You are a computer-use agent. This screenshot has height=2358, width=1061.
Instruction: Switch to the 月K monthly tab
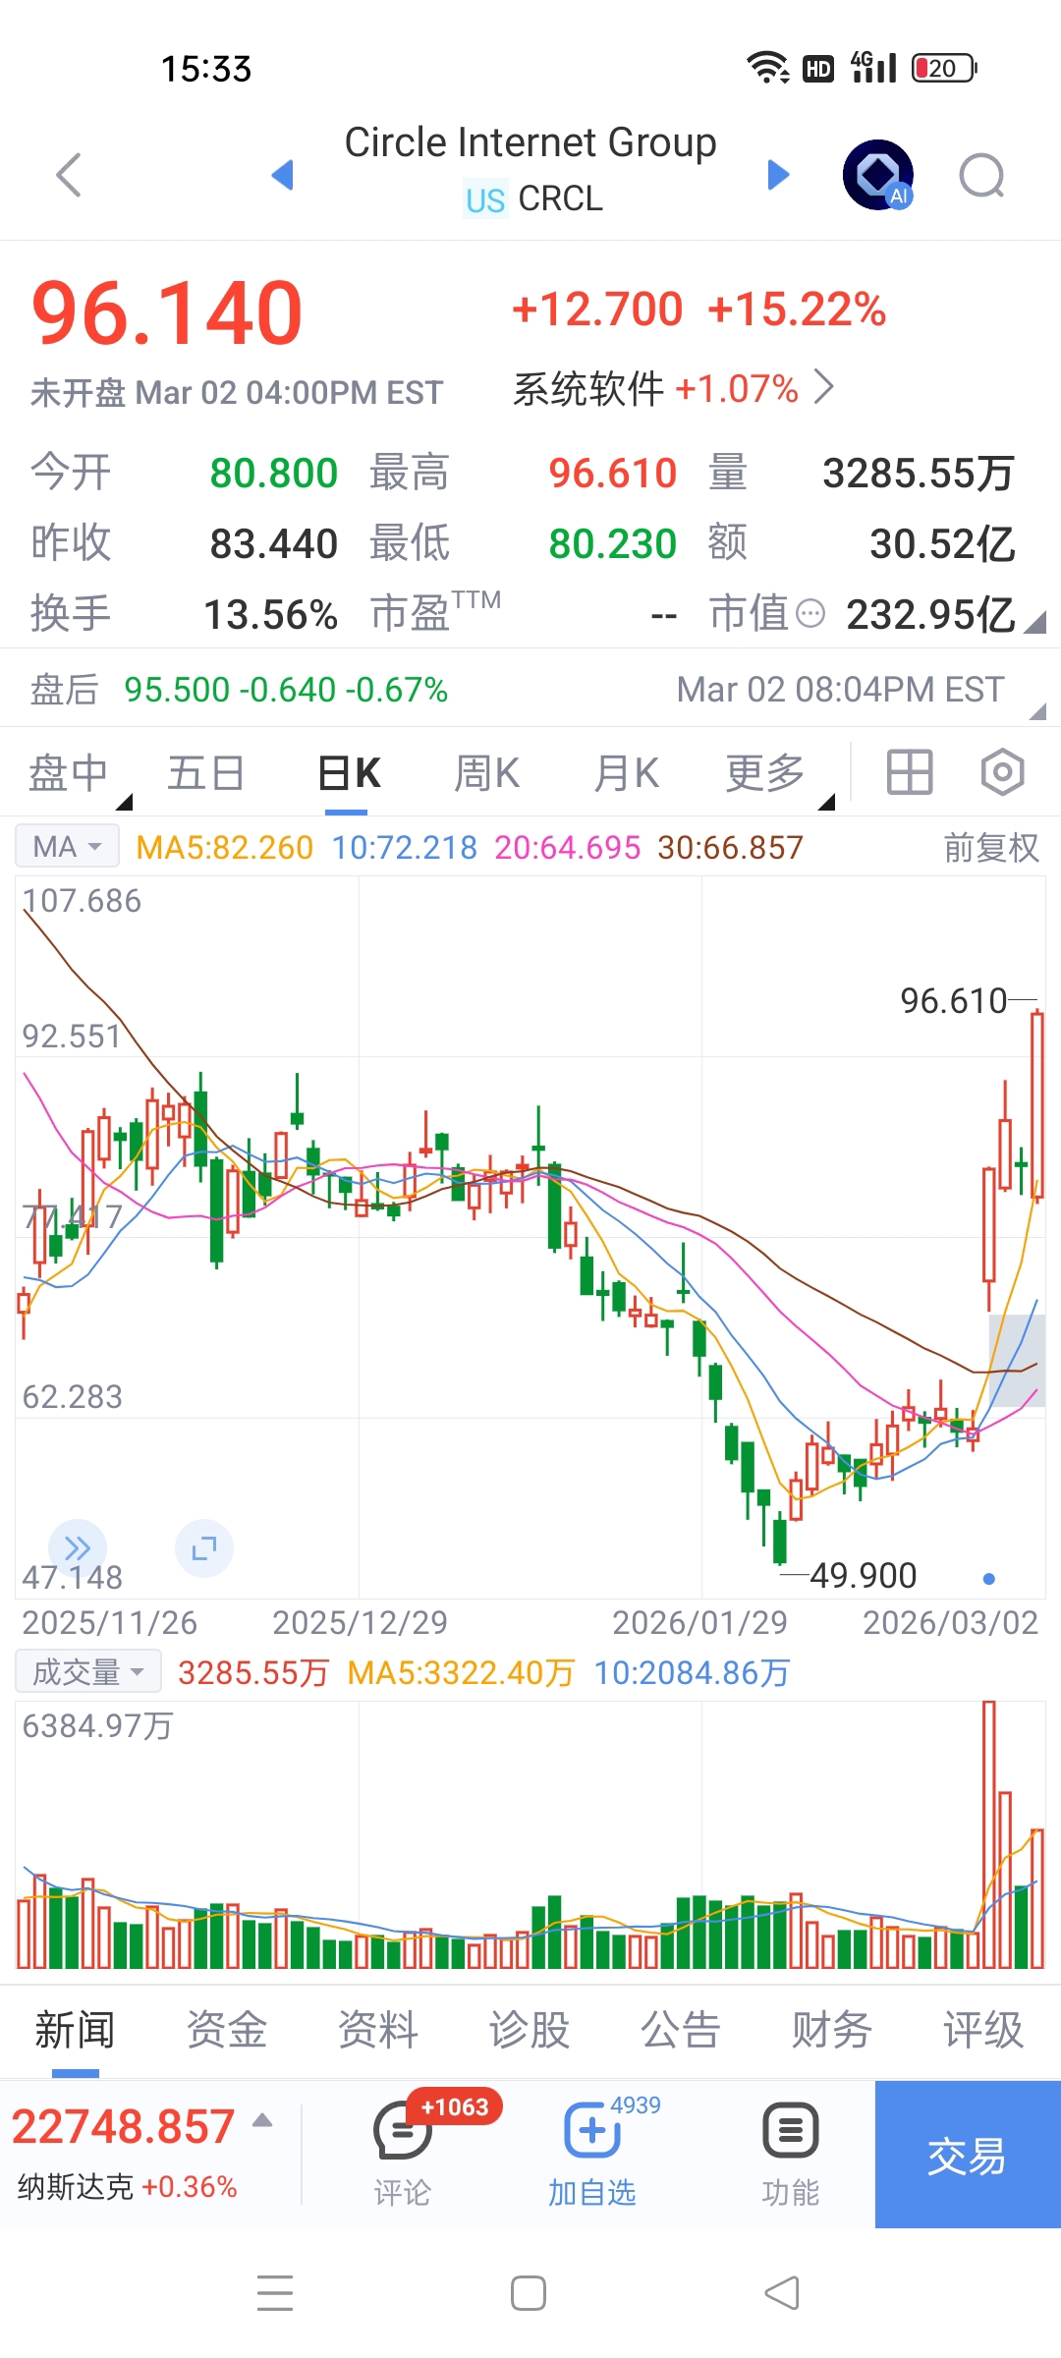point(626,773)
